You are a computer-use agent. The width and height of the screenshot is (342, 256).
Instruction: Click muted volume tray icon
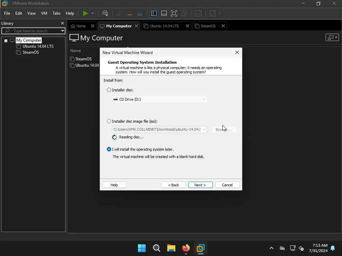[x=301, y=248]
